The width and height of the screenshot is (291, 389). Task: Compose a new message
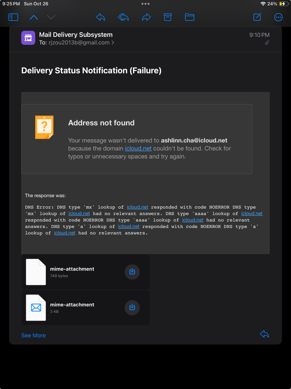[257, 17]
